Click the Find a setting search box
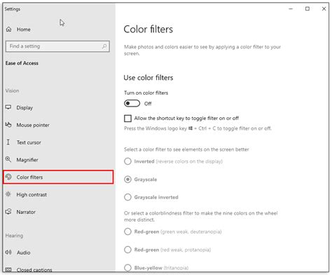332x275 pixels. [57, 46]
